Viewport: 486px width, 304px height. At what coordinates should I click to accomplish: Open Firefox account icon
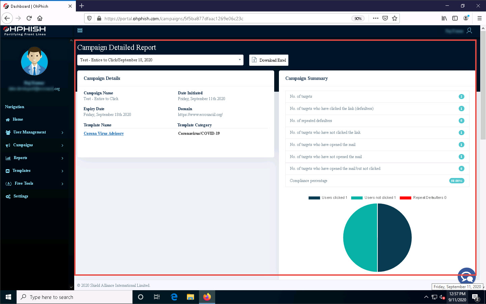(466, 18)
